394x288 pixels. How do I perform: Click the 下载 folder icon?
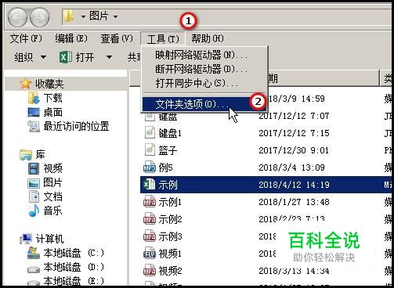(x=34, y=99)
